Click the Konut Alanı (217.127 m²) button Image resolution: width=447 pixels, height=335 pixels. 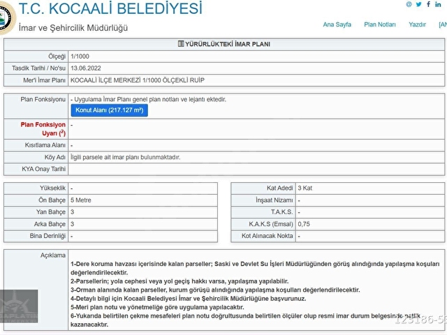point(109,110)
